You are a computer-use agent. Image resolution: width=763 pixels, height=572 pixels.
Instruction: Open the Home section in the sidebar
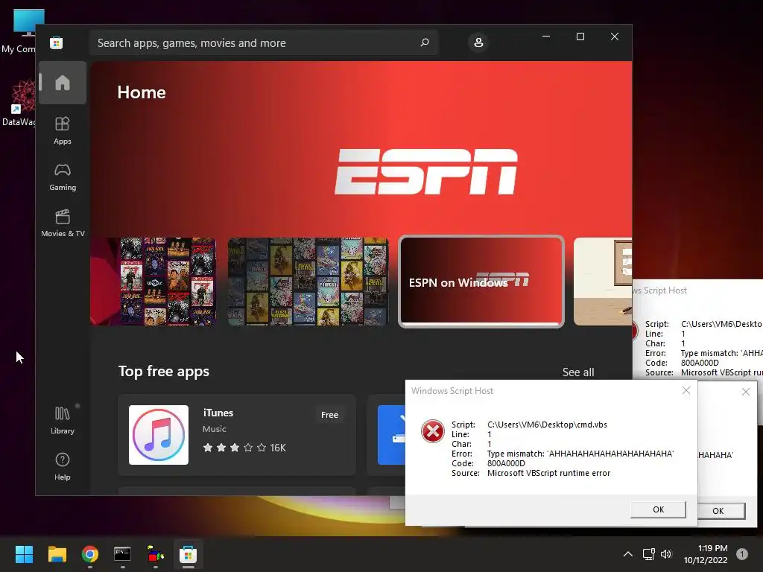pos(63,83)
